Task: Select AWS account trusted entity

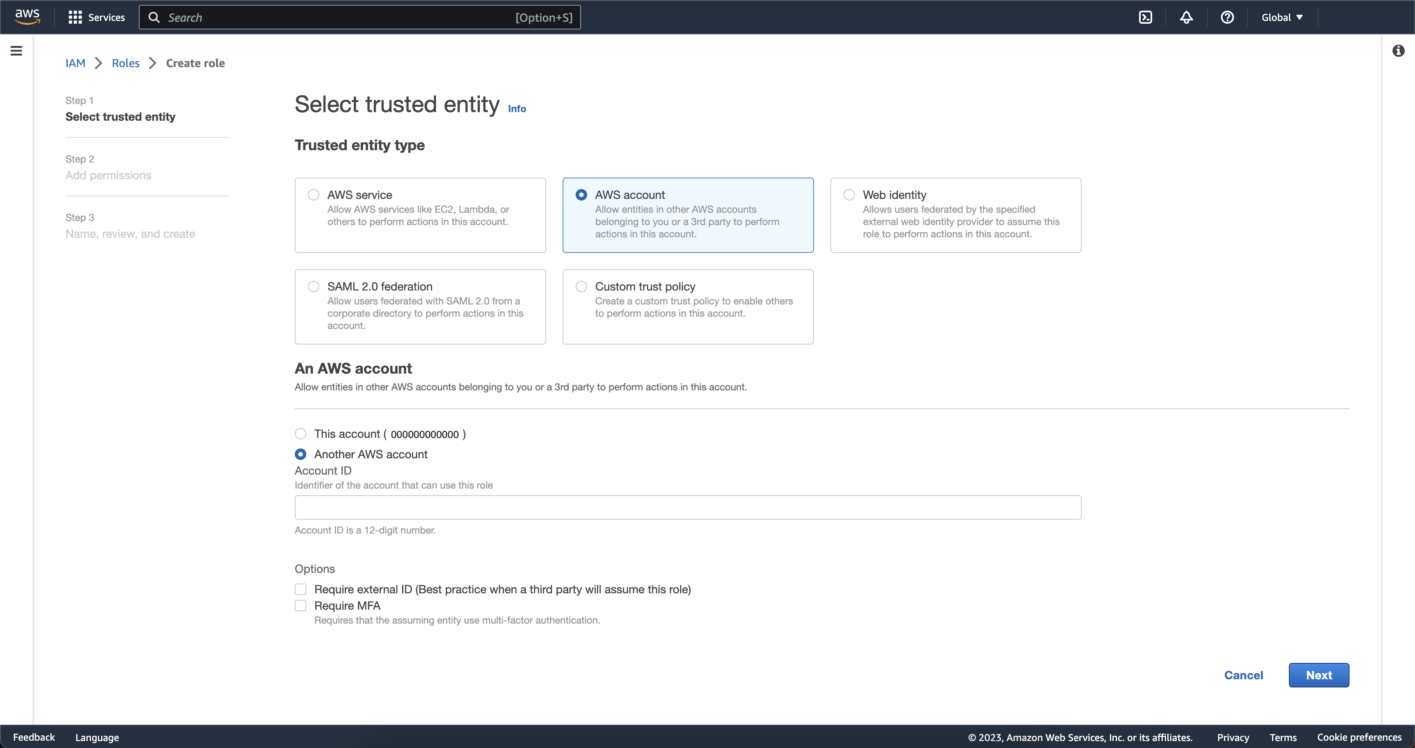Action: [x=688, y=215]
